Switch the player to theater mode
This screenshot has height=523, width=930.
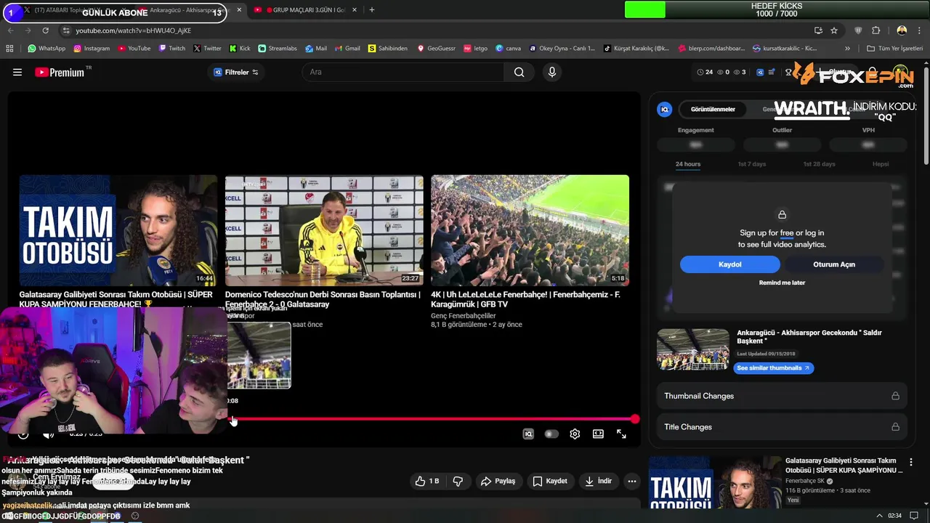pyautogui.click(x=598, y=434)
